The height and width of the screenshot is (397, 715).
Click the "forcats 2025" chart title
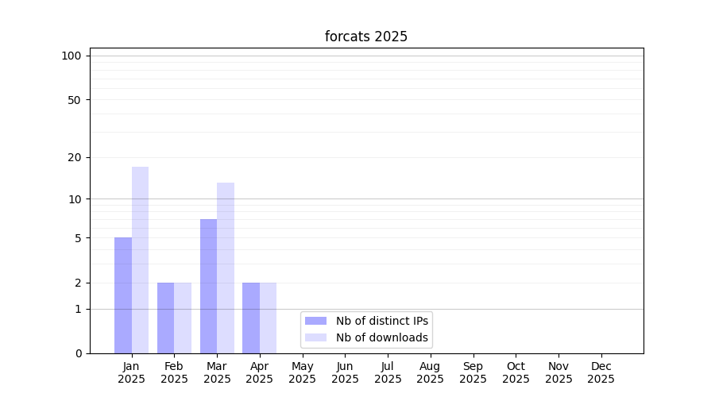coord(366,37)
